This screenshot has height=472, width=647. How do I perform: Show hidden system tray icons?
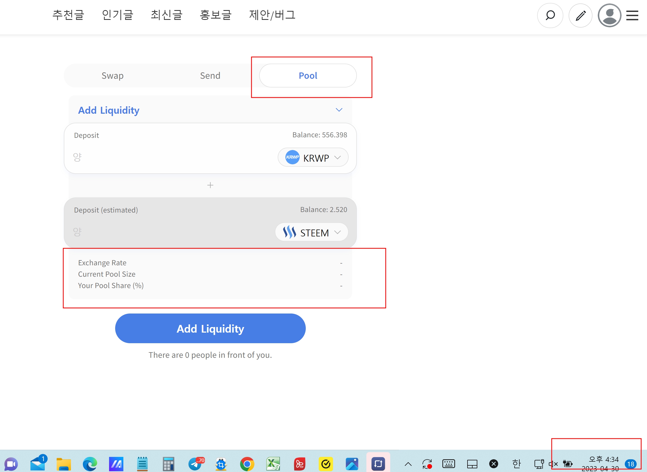point(408,464)
